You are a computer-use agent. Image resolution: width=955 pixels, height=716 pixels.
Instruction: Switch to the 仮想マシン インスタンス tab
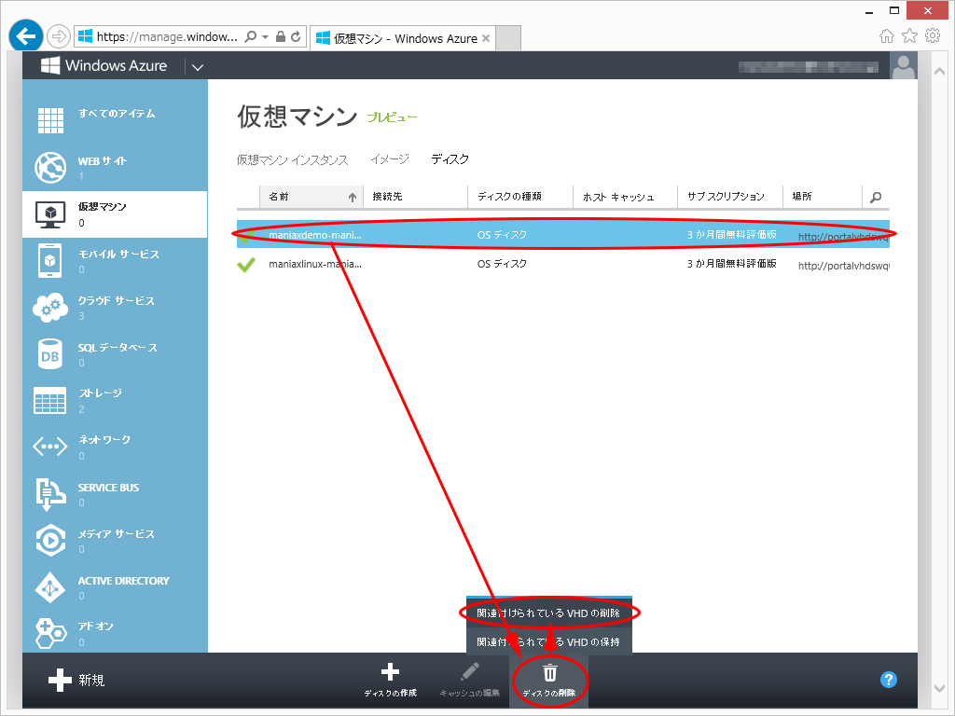pos(292,160)
